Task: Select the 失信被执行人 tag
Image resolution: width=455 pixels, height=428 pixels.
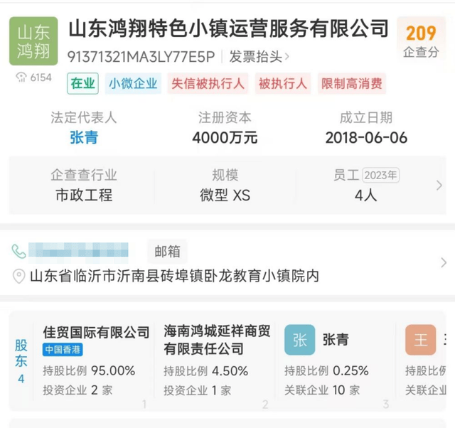Action: [x=208, y=83]
